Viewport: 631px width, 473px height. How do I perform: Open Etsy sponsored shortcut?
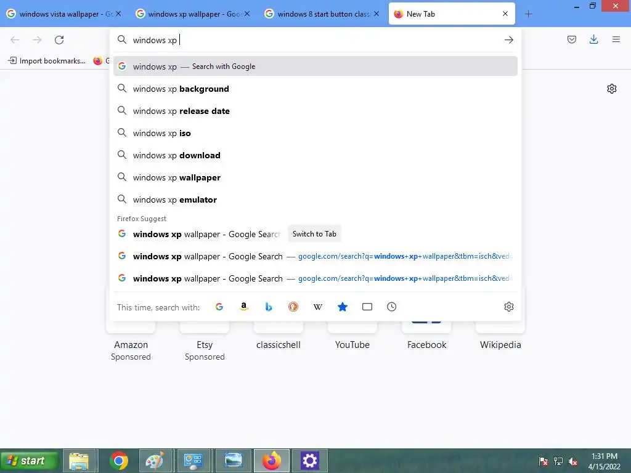[205, 345]
